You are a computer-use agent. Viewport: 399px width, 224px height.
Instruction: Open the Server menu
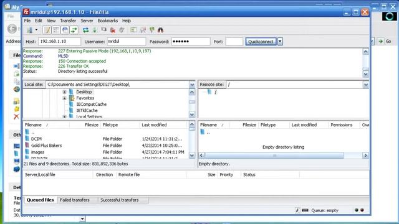[87, 21]
